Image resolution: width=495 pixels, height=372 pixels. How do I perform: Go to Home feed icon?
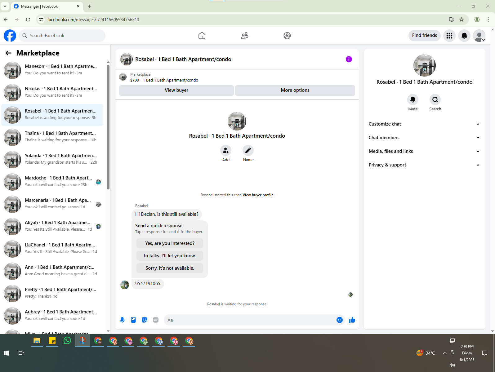coord(202,36)
